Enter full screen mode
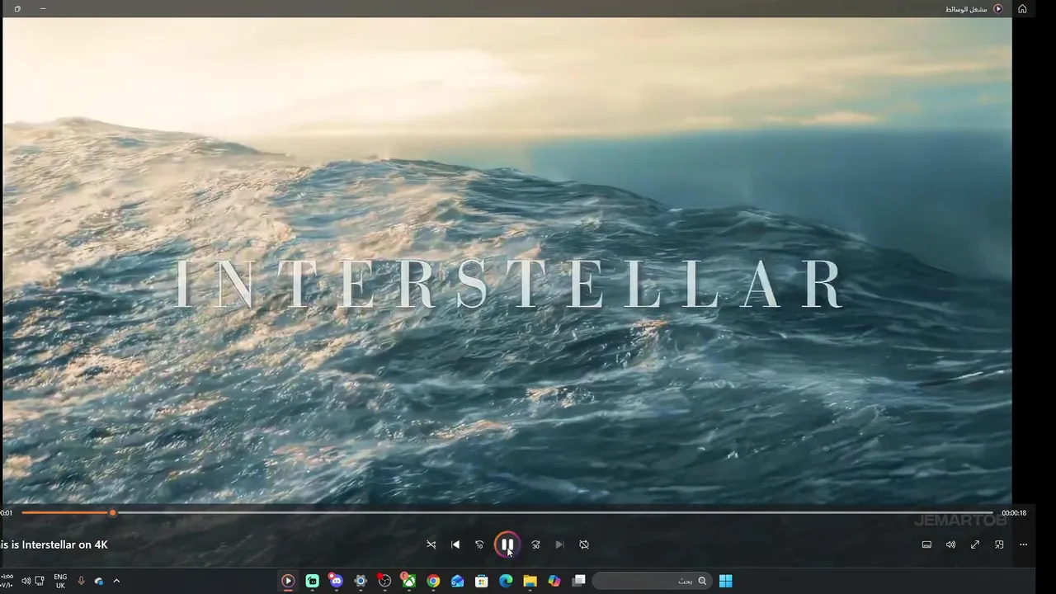 click(x=975, y=544)
